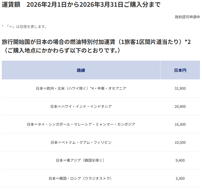
Task: Select the 31,900 yen amount cell
Action: (180, 88)
